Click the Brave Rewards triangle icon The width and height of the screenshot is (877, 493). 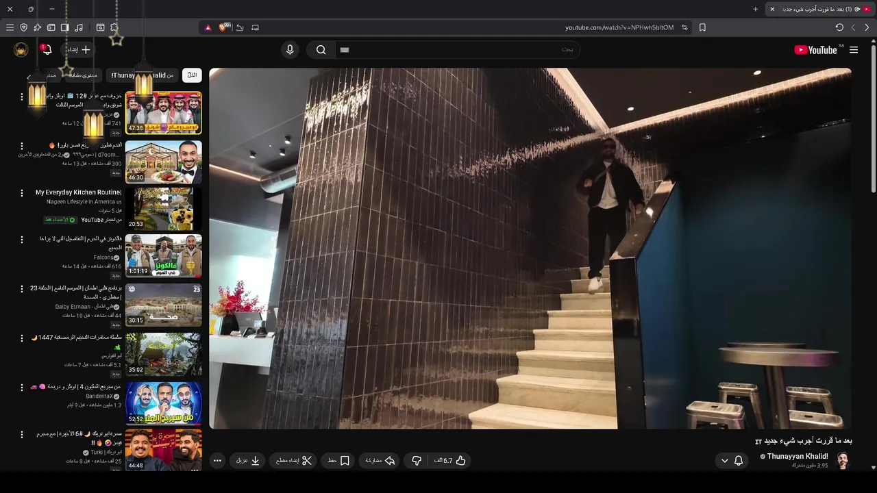point(208,27)
